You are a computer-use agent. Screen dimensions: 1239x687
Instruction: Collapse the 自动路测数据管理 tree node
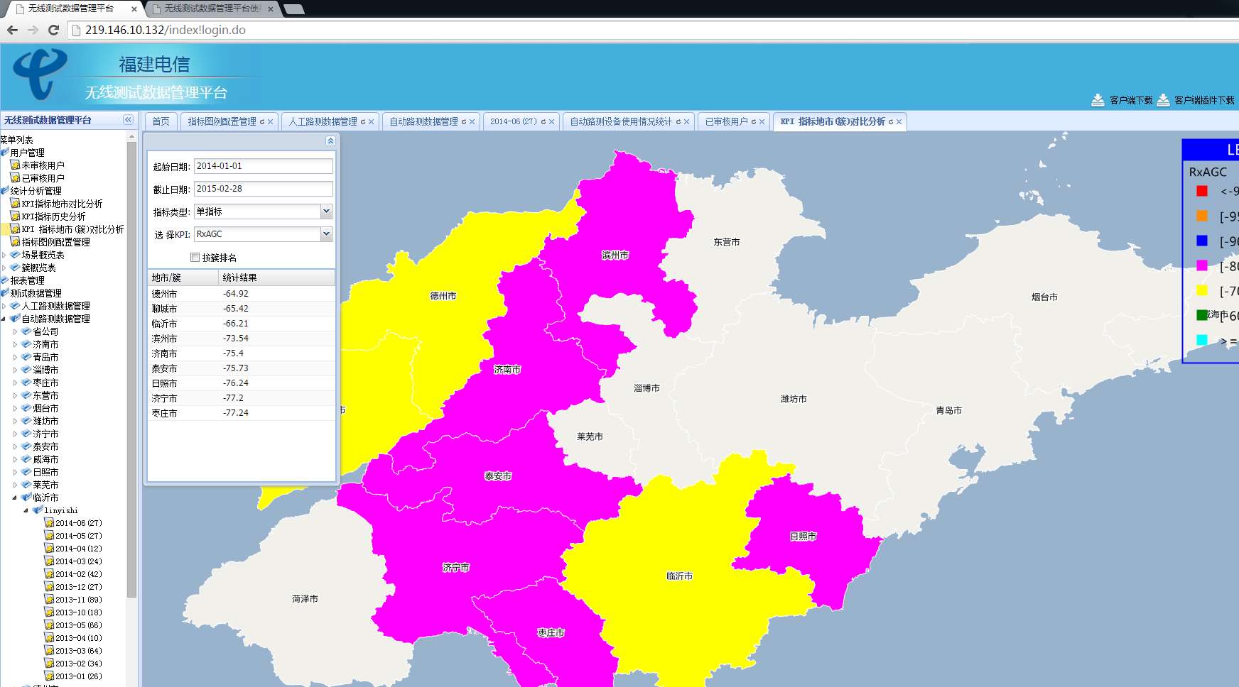tap(4, 319)
